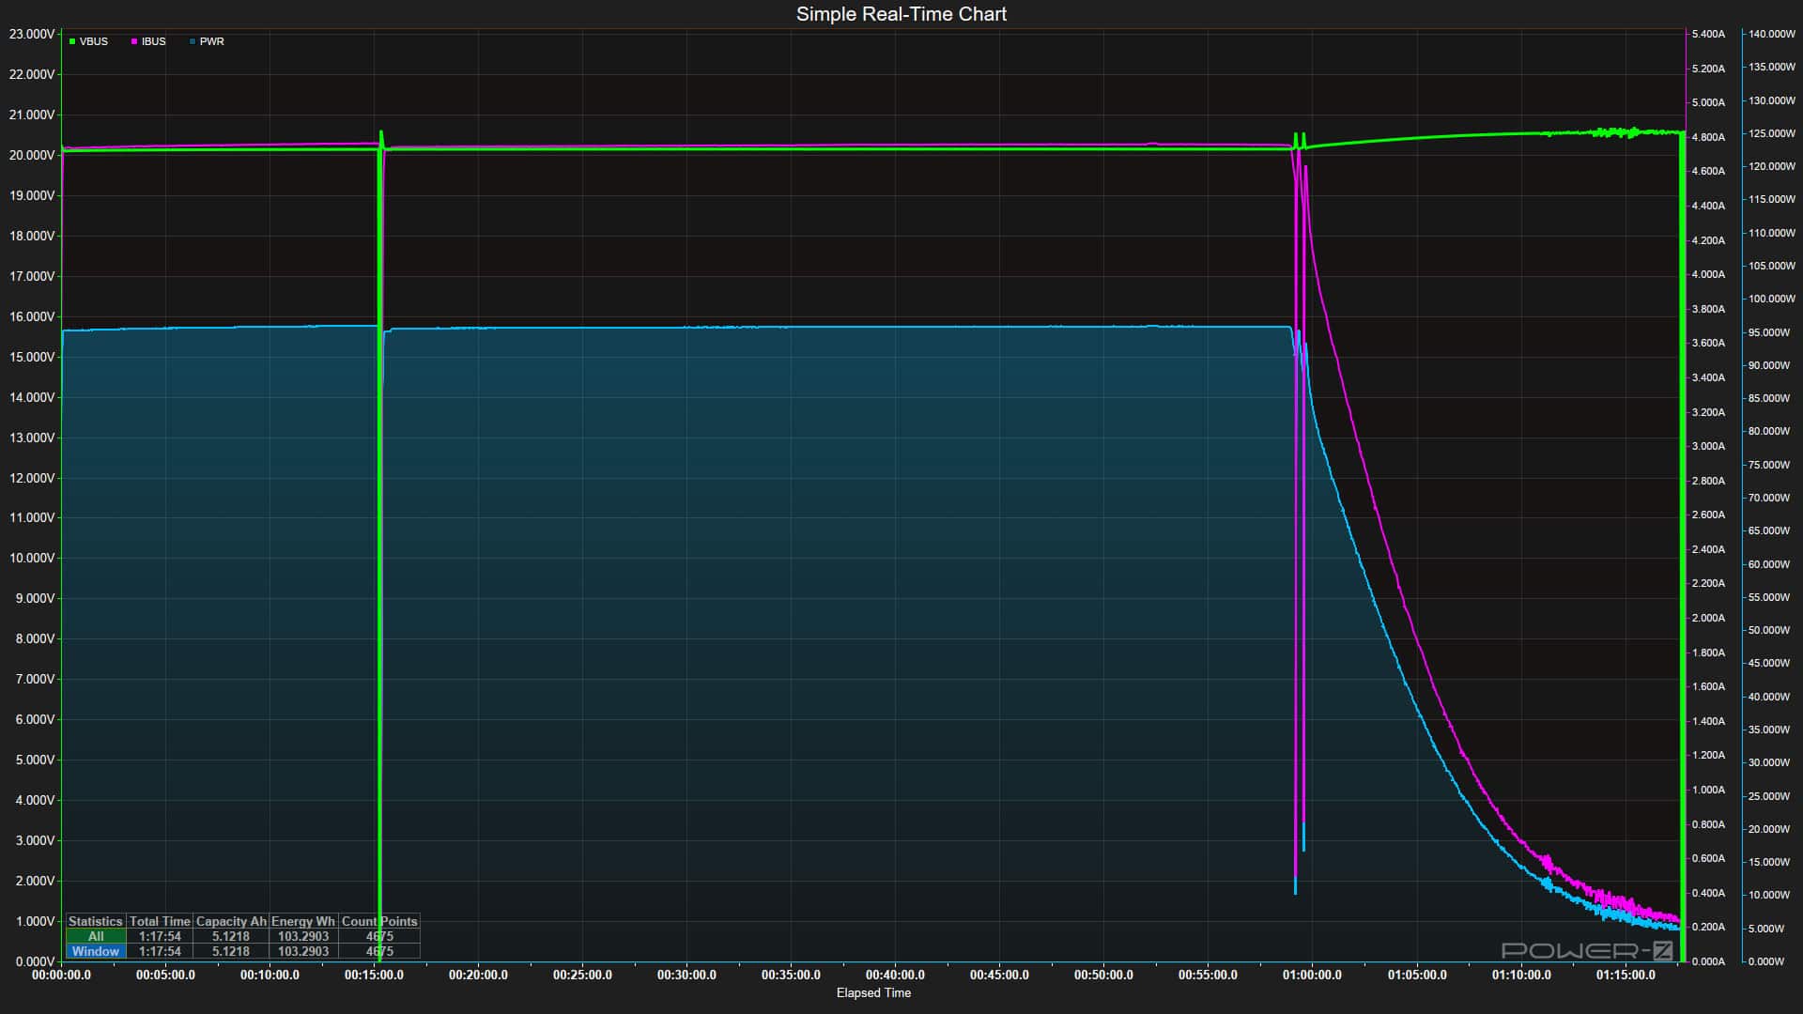Select the blue Window statistics row
This screenshot has width=1803, height=1014.
pyautogui.click(x=96, y=951)
